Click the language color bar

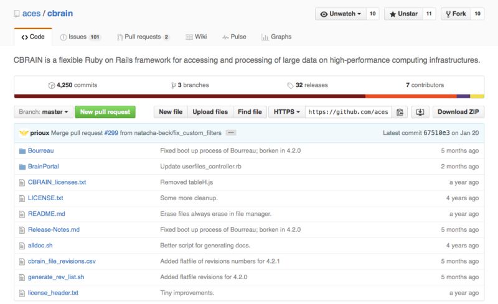[249, 96]
